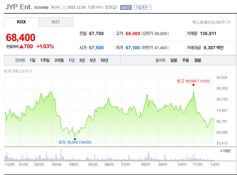Open the 월봉 candlestick chart
The height and width of the screenshot is (175, 237).
[x=197, y=60]
